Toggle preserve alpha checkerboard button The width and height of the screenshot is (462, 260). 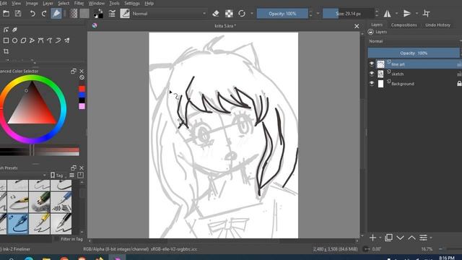tap(229, 14)
